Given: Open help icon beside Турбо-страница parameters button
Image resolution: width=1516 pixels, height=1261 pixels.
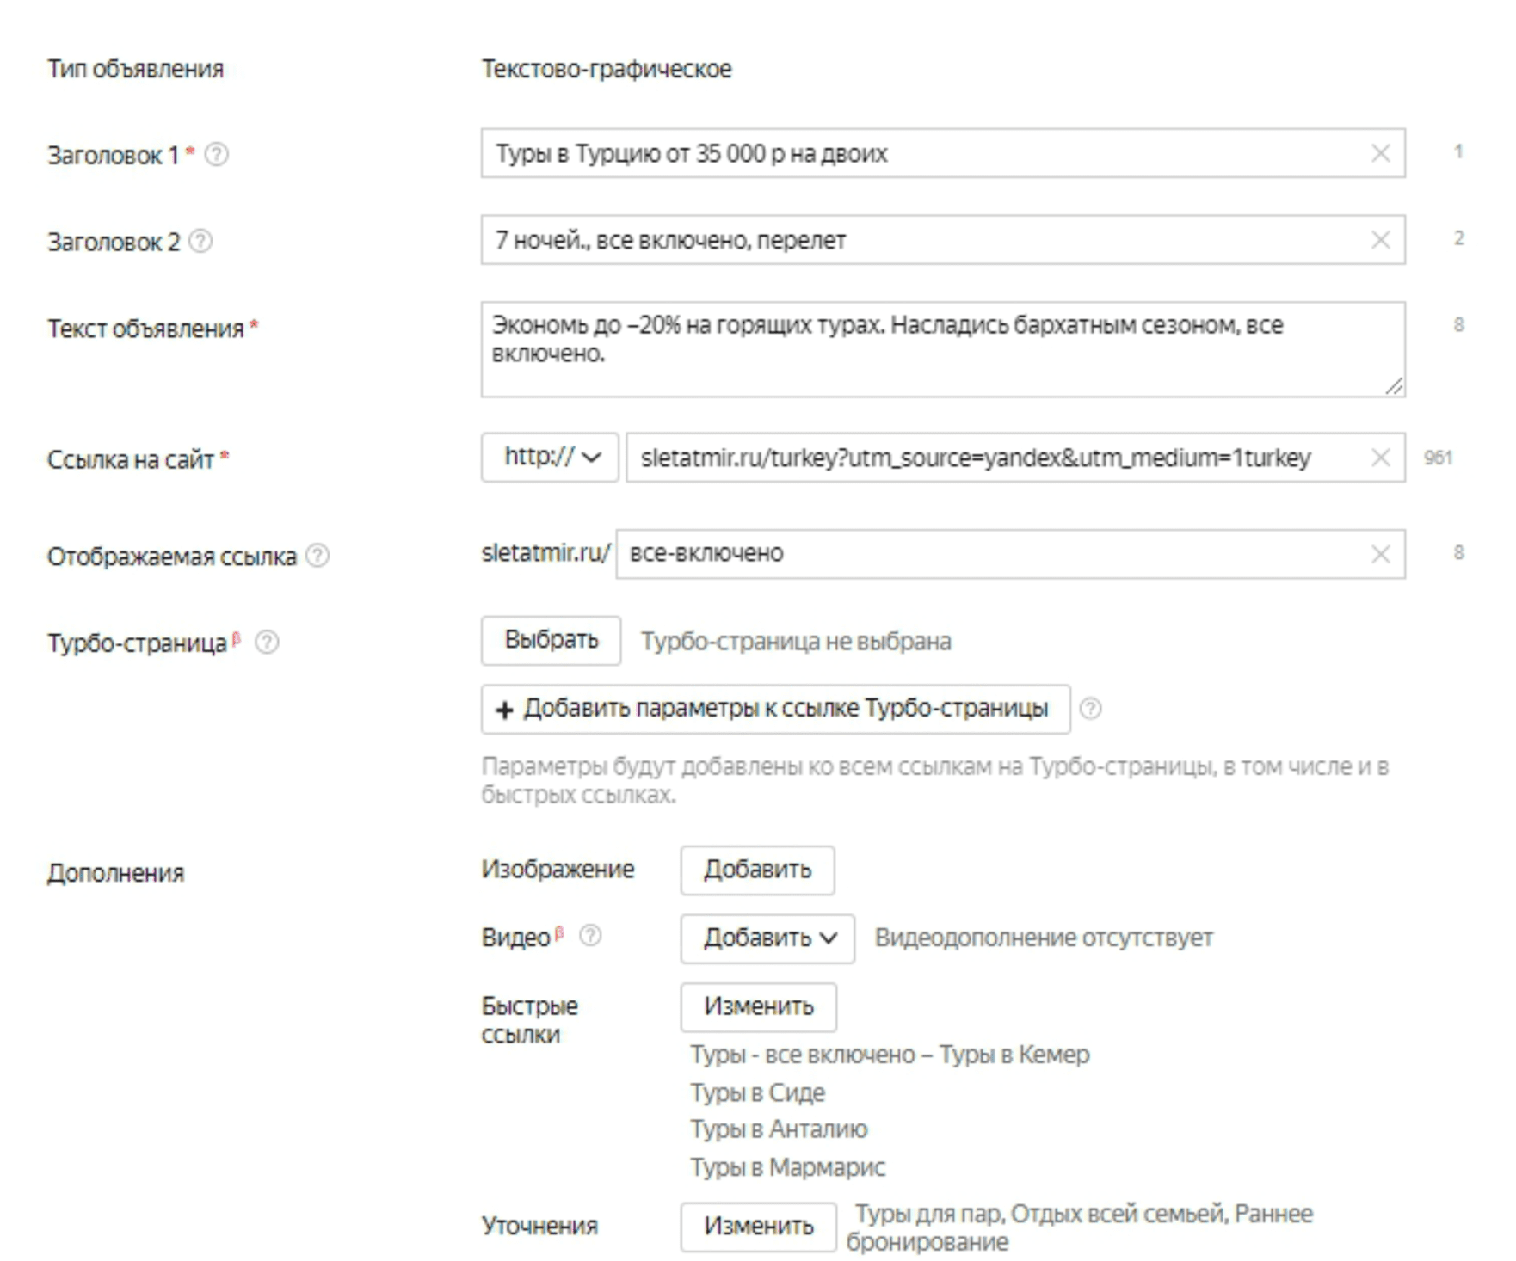Looking at the screenshot, I should [x=1090, y=709].
